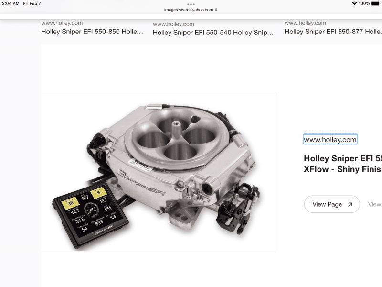Tap the battery indicator icon
The image size is (382, 287).
pyautogui.click(x=375, y=3)
